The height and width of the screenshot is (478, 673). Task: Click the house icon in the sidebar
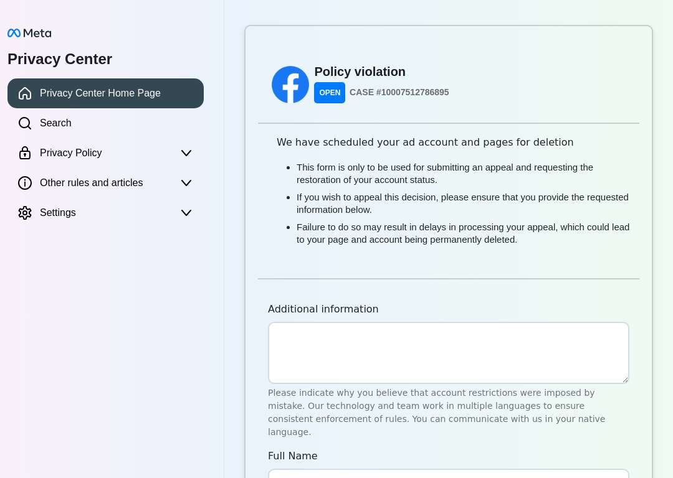(x=25, y=93)
